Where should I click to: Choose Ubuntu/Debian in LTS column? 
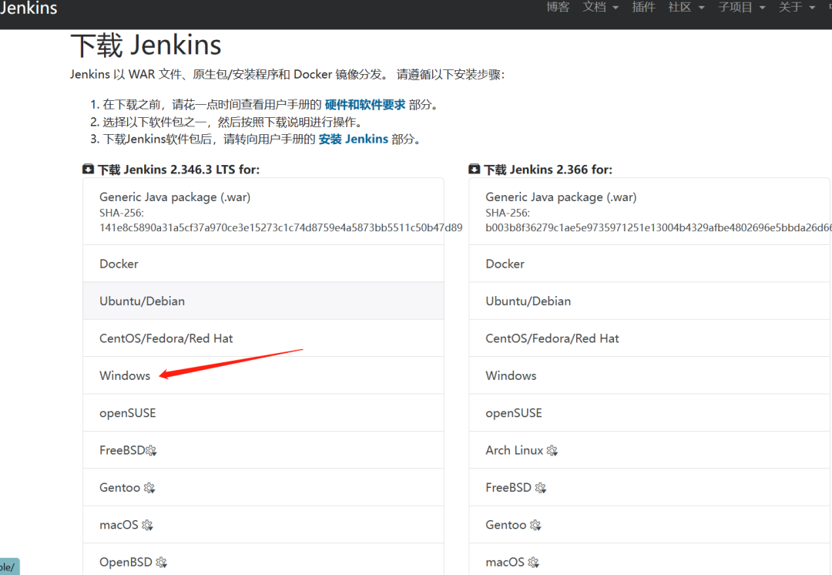point(263,301)
